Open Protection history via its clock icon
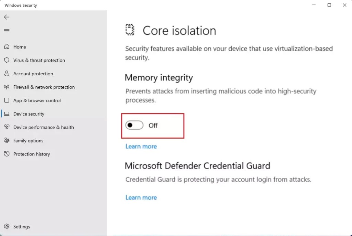 point(7,154)
